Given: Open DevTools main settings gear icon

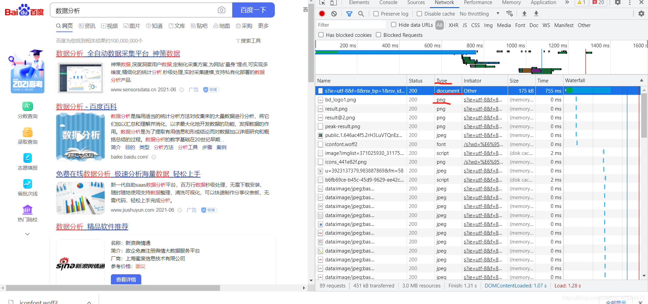Looking at the screenshot, I should 618,2.
